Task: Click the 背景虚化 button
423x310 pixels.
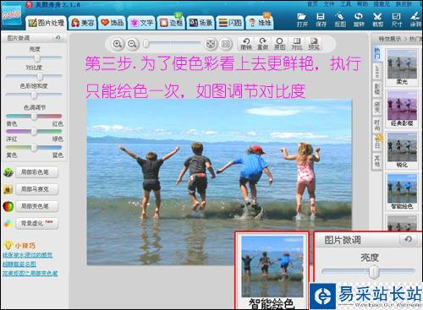Action: [37, 224]
